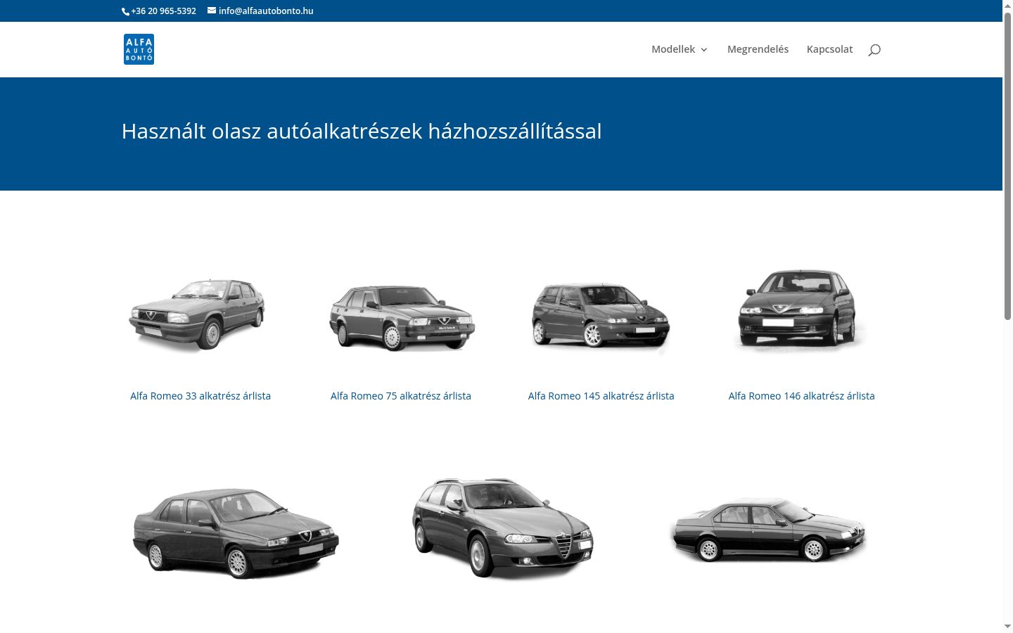Click the scrollbar down arrow
1013x633 pixels.
pyautogui.click(x=1007, y=626)
